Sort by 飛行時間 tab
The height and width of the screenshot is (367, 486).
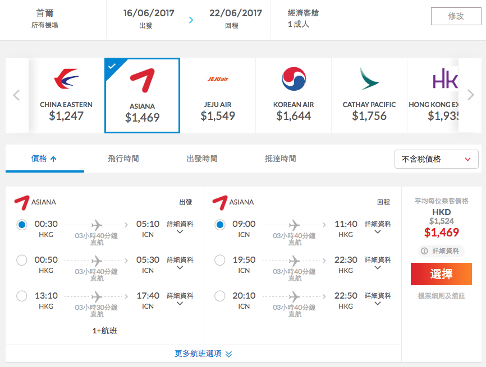123,159
